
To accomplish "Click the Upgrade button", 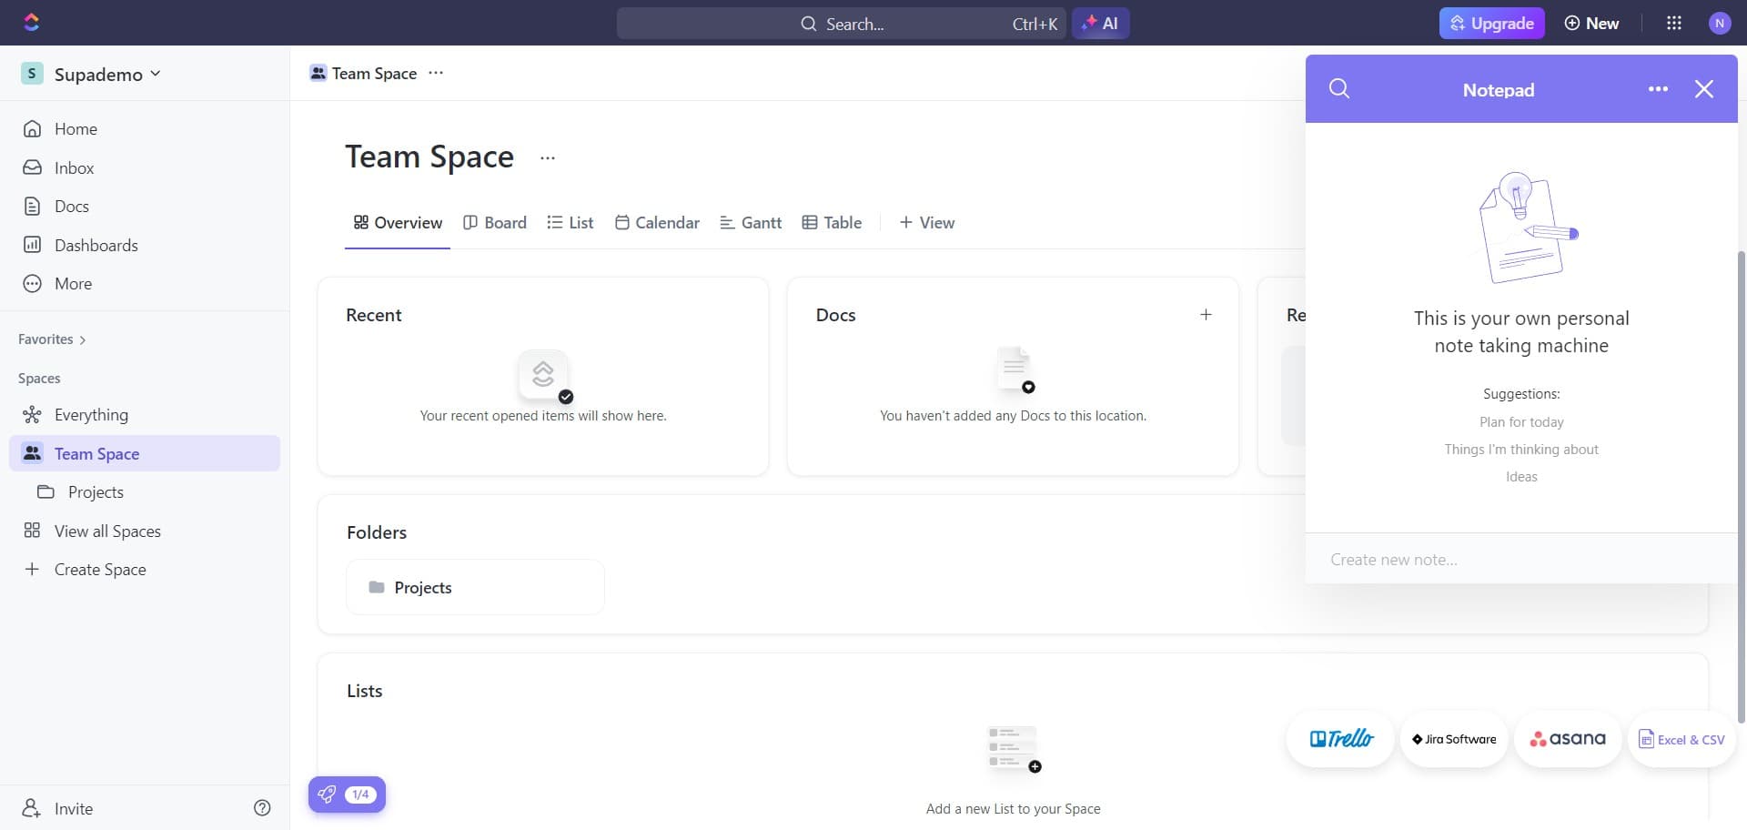I will (1491, 24).
